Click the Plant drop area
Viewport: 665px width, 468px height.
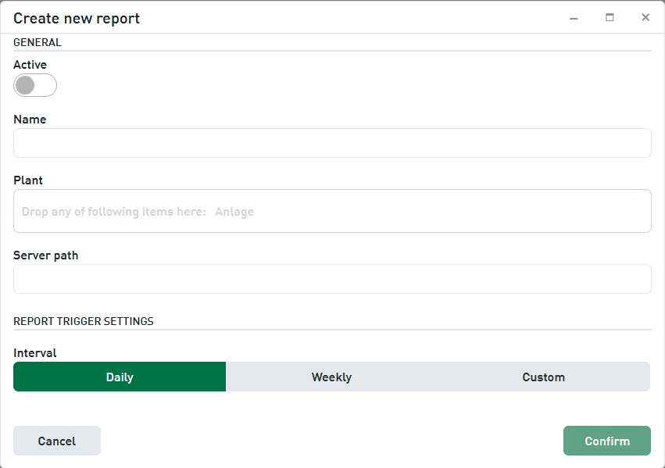click(332, 211)
